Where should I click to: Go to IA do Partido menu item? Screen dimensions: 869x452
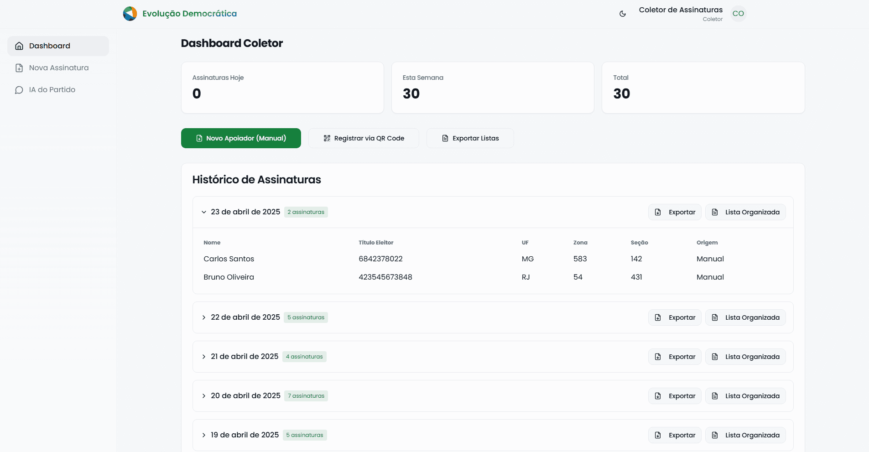[52, 90]
